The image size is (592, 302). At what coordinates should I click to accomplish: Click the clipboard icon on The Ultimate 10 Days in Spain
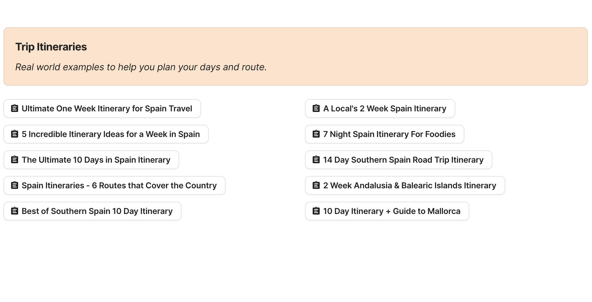pyautogui.click(x=14, y=159)
